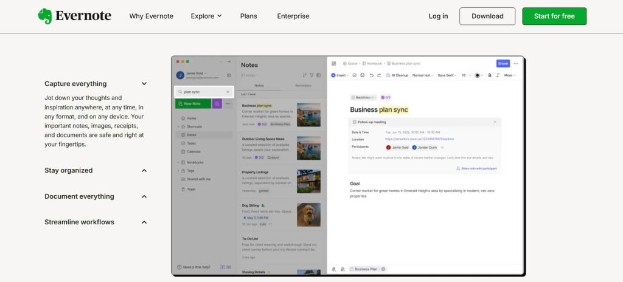This screenshot has width=623, height=282.
Task: Click the expand note icon left of the Space breadcrumb
Action: [334, 64]
